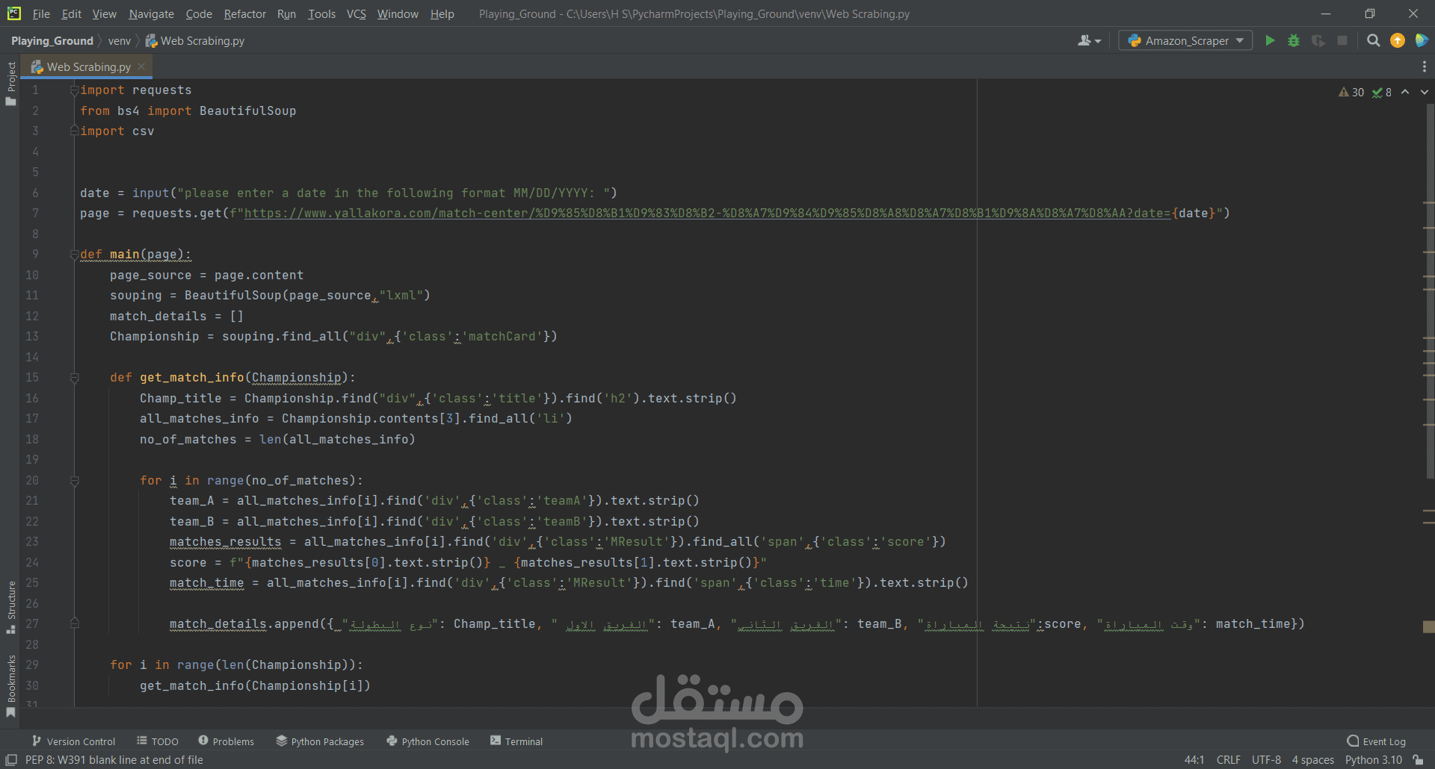Click fold end marker at line 27
The width and height of the screenshot is (1435, 769).
74,622
